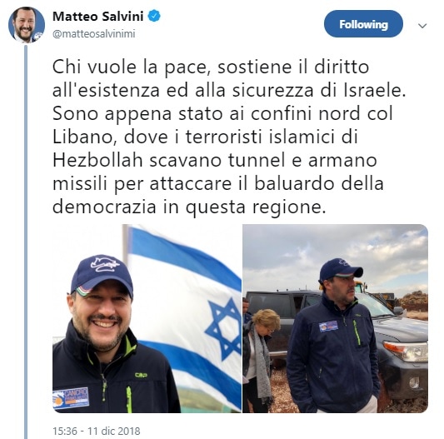Click the badge patch on left jacket
Viewport: 444px width, 439px height.
[71, 398]
